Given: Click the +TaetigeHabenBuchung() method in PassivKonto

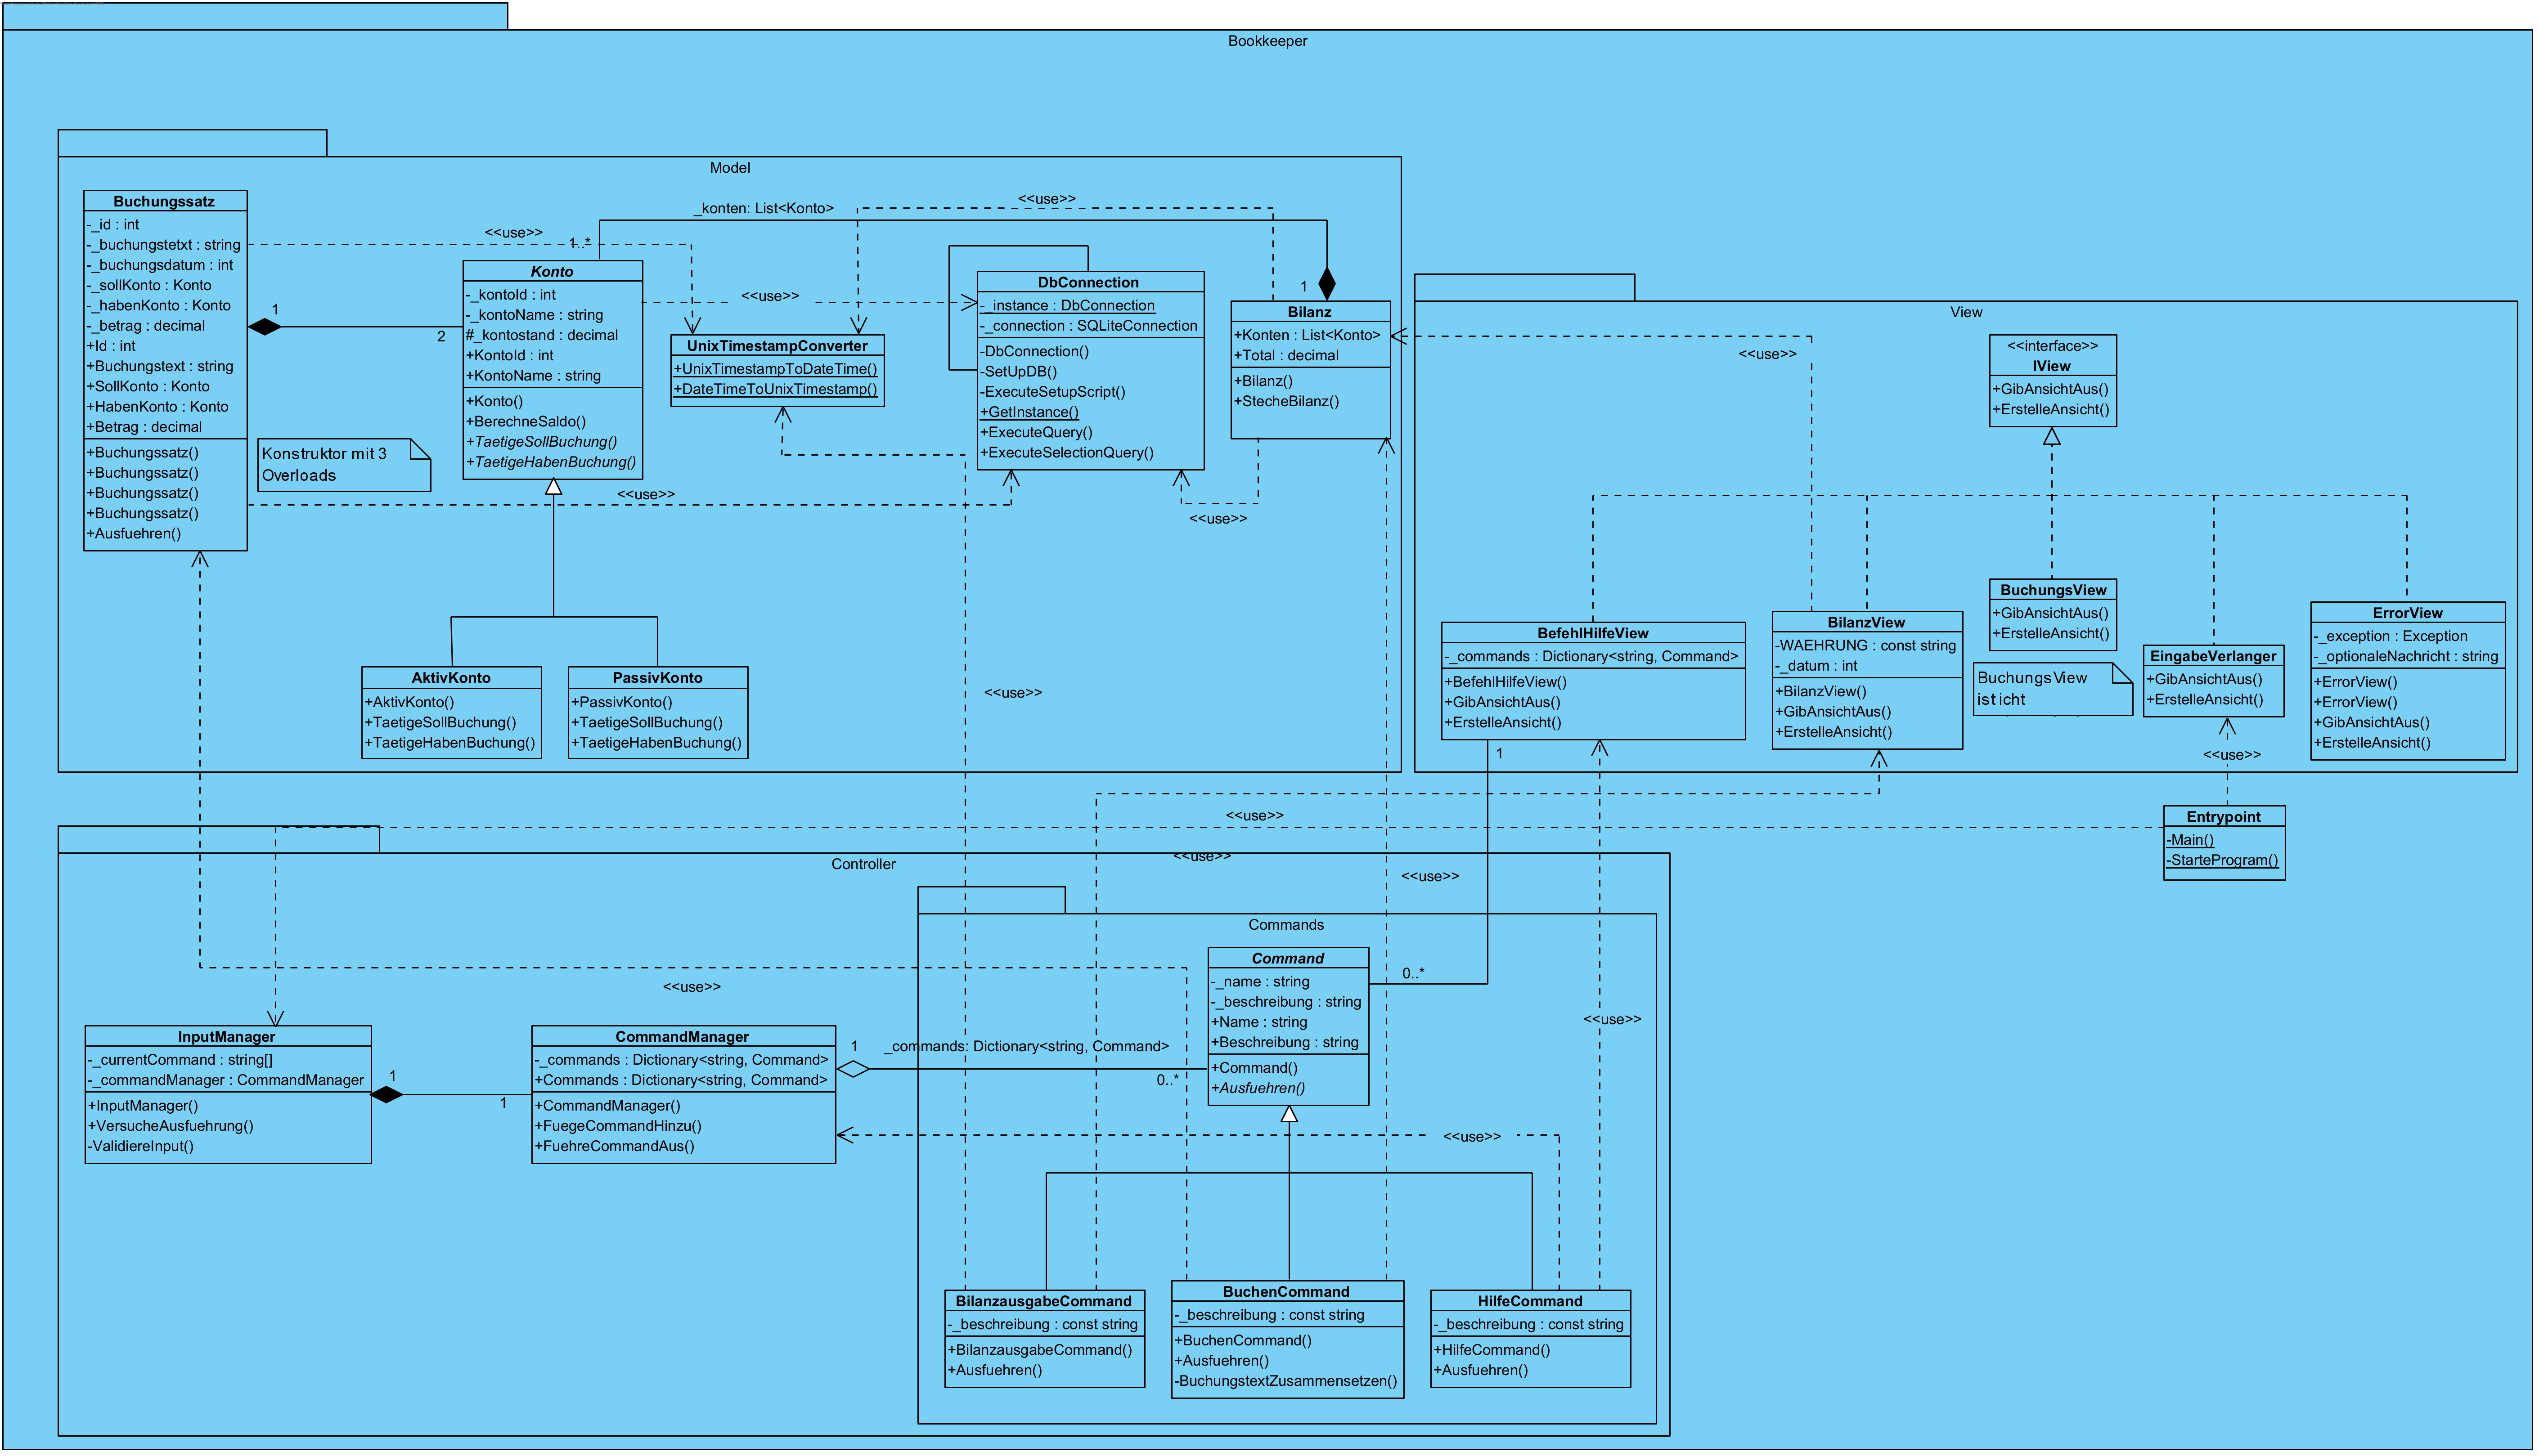Looking at the screenshot, I should click(x=657, y=743).
